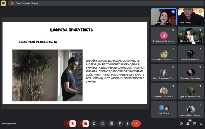Open the emoji reactions panel
The image size is (205, 129).
click(x=102, y=124)
